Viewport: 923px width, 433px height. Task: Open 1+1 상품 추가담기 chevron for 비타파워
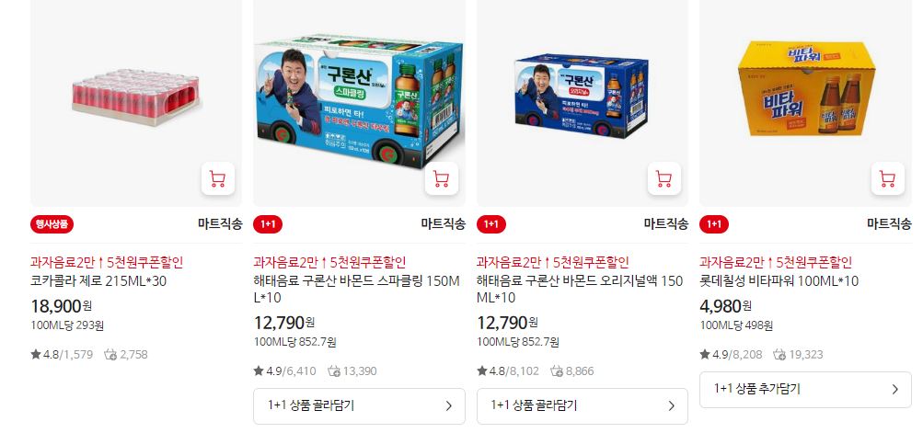895,390
